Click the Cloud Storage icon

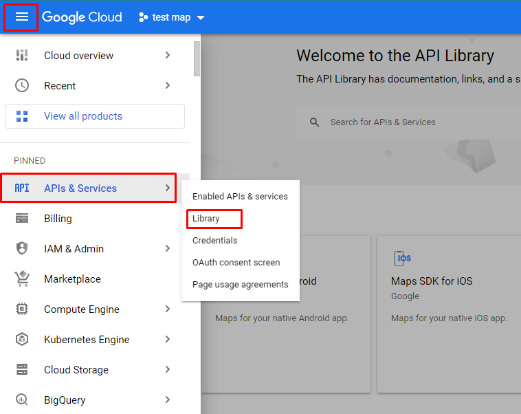click(22, 370)
